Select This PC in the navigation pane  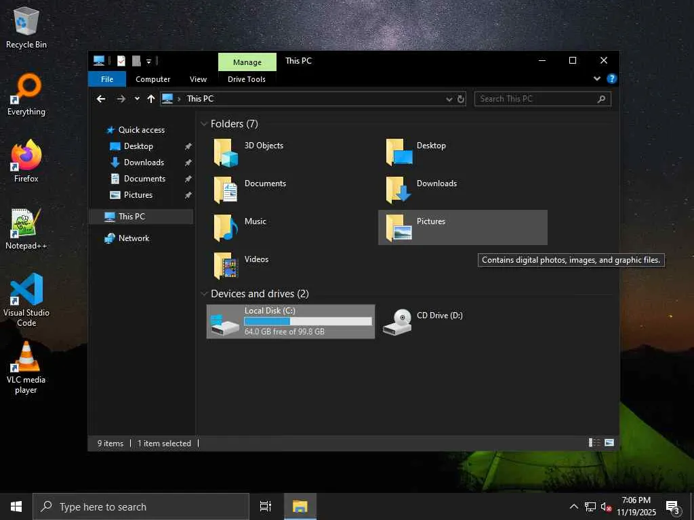pyautogui.click(x=141, y=217)
